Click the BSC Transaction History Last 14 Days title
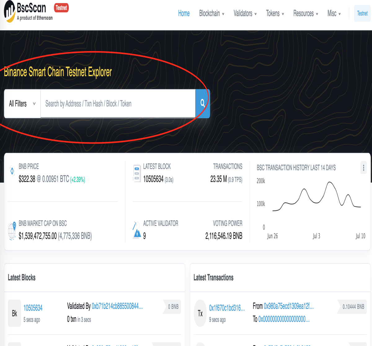This screenshot has width=372, height=346. 296,168
